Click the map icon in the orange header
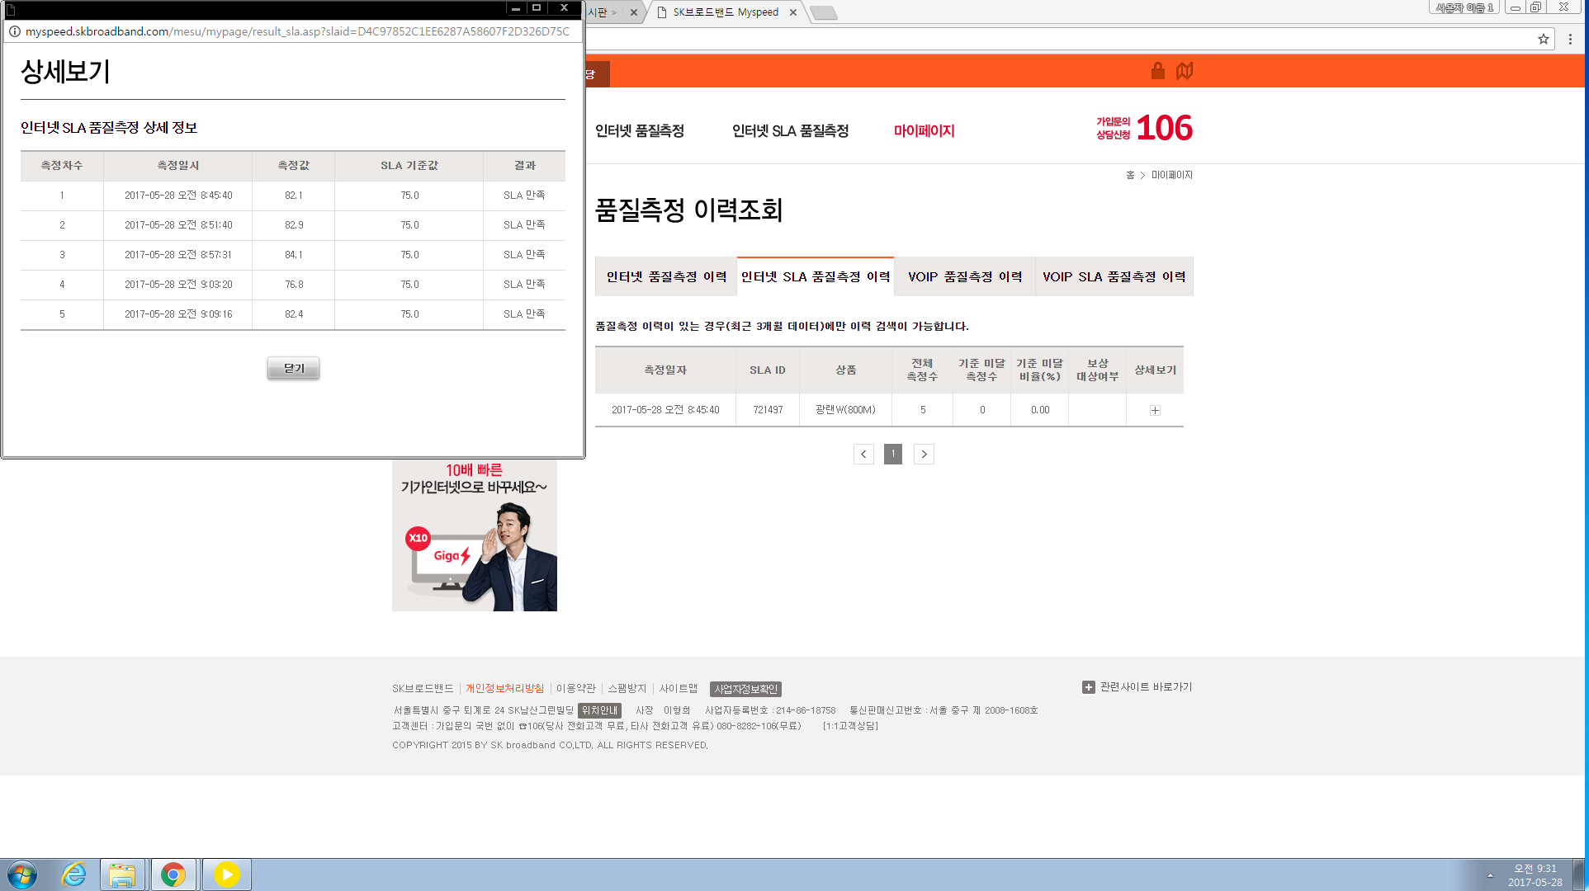The width and height of the screenshot is (1589, 891). (1185, 71)
